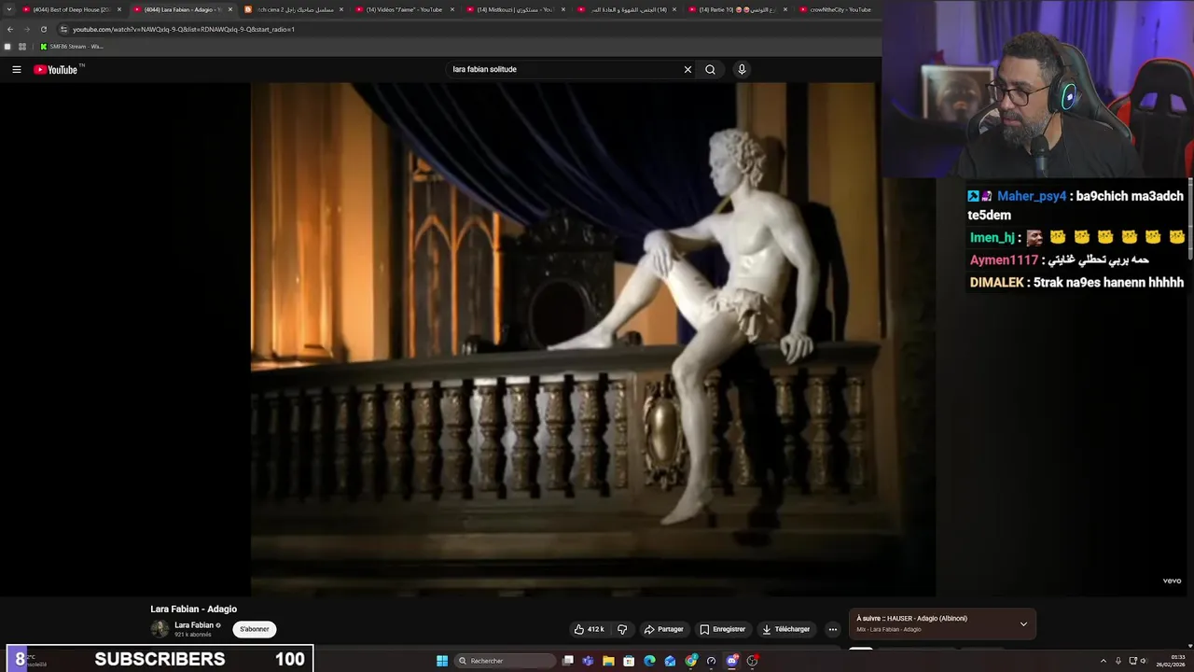Open the browser tab search chevron
1194x672 pixels.
point(9,9)
